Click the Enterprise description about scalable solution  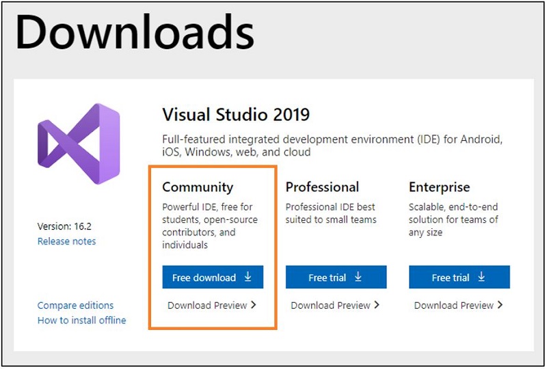[x=453, y=219]
